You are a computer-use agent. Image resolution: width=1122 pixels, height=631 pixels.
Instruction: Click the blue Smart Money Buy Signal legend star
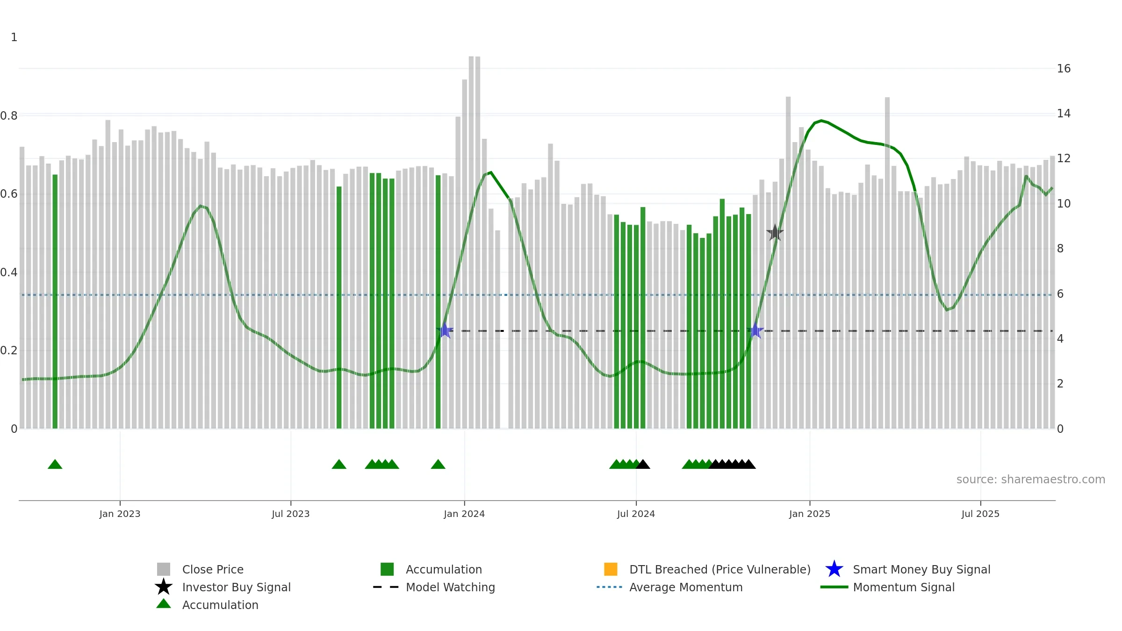[x=834, y=569]
